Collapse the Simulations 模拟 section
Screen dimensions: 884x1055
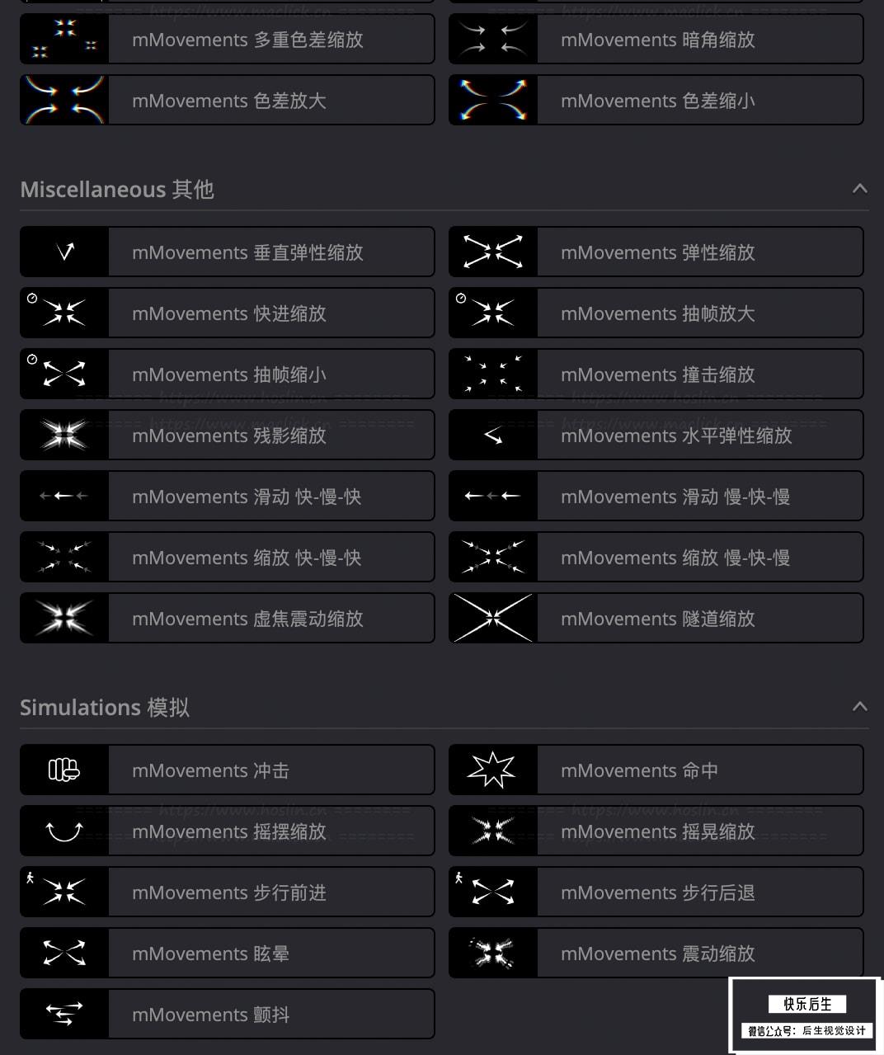pyautogui.click(x=859, y=707)
